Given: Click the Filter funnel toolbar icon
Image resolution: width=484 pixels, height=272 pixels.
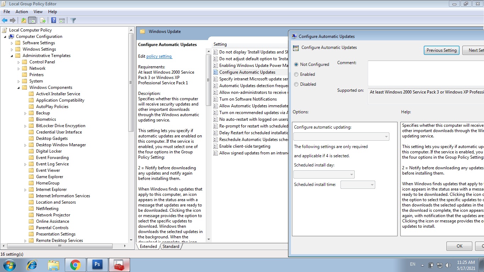Looking at the screenshot, I should click(73, 21).
